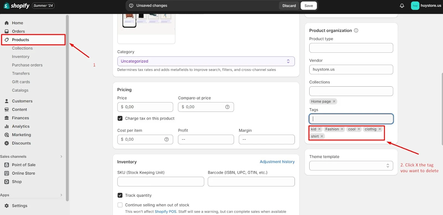Go to Analytics in sidebar
This screenshot has height=215, width=443.
[x=20, y=126]
